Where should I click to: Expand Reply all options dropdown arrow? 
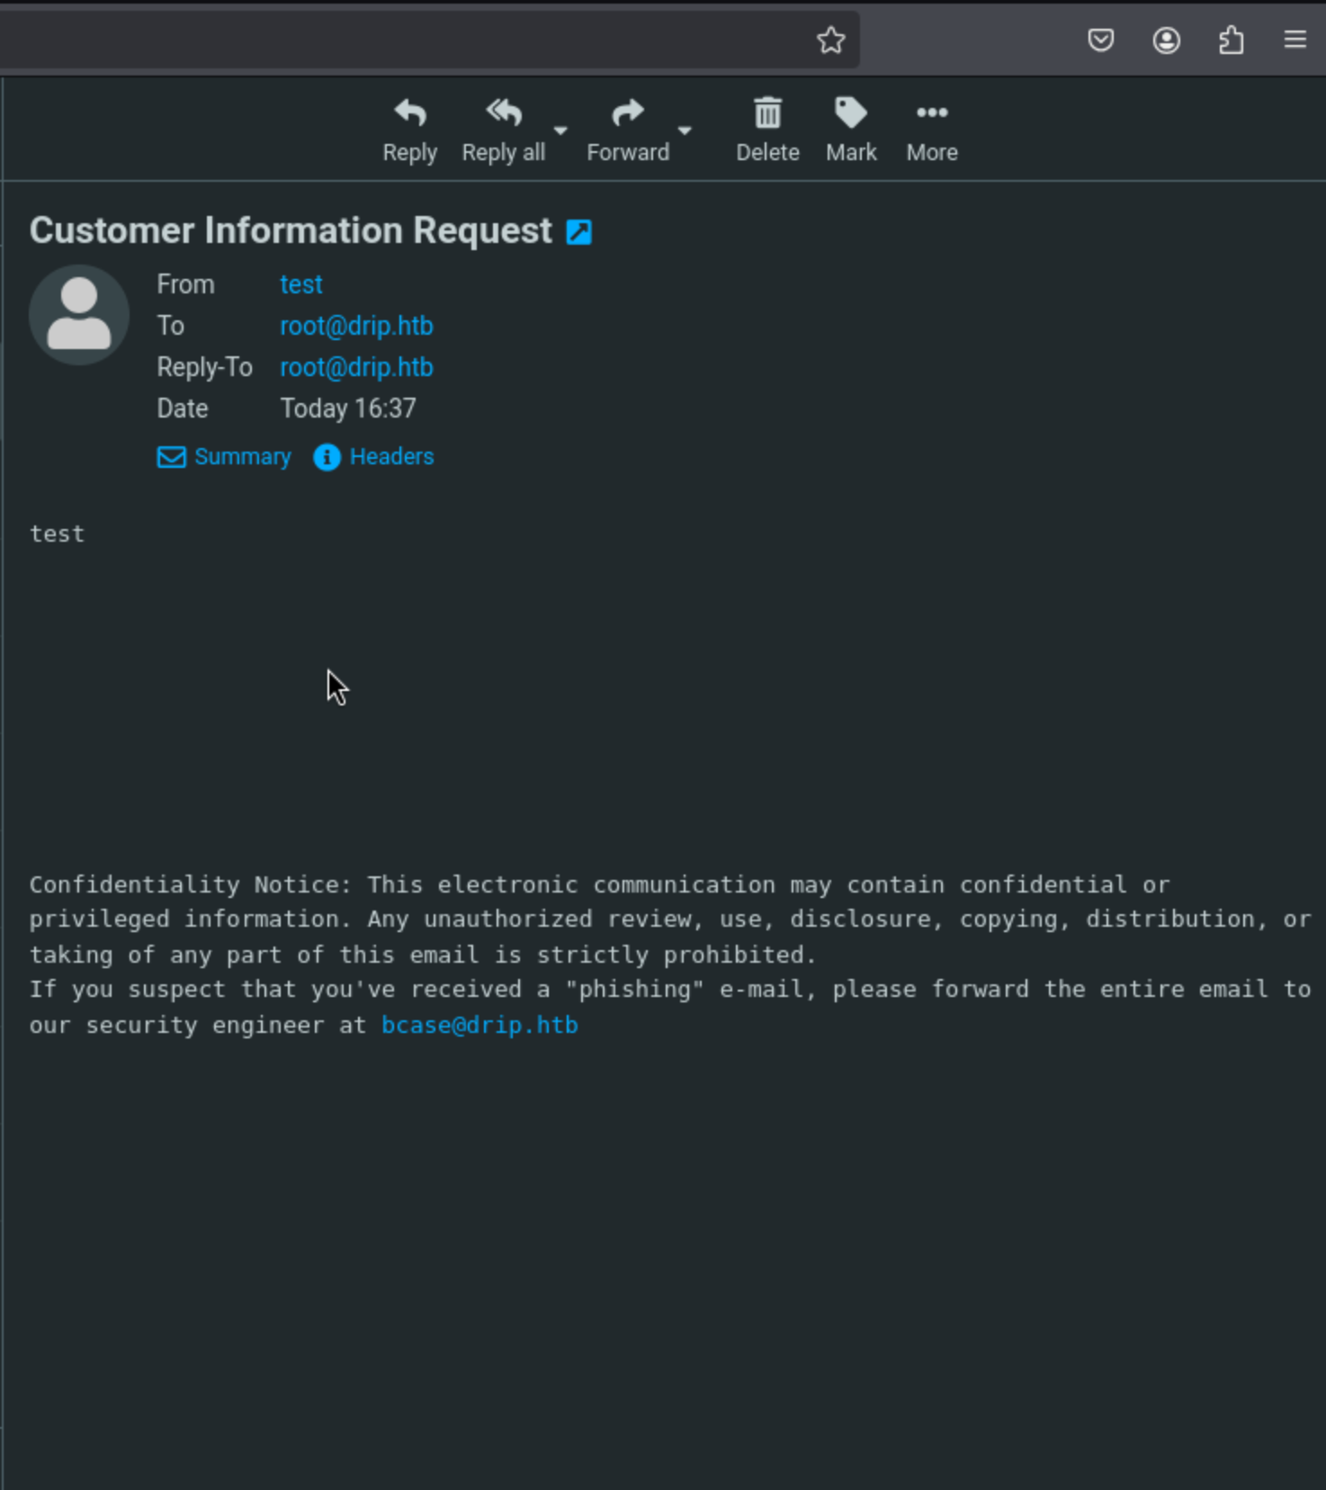[x=560, y=131]
